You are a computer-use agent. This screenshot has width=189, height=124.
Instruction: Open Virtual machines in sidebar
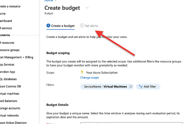(10, 94)
